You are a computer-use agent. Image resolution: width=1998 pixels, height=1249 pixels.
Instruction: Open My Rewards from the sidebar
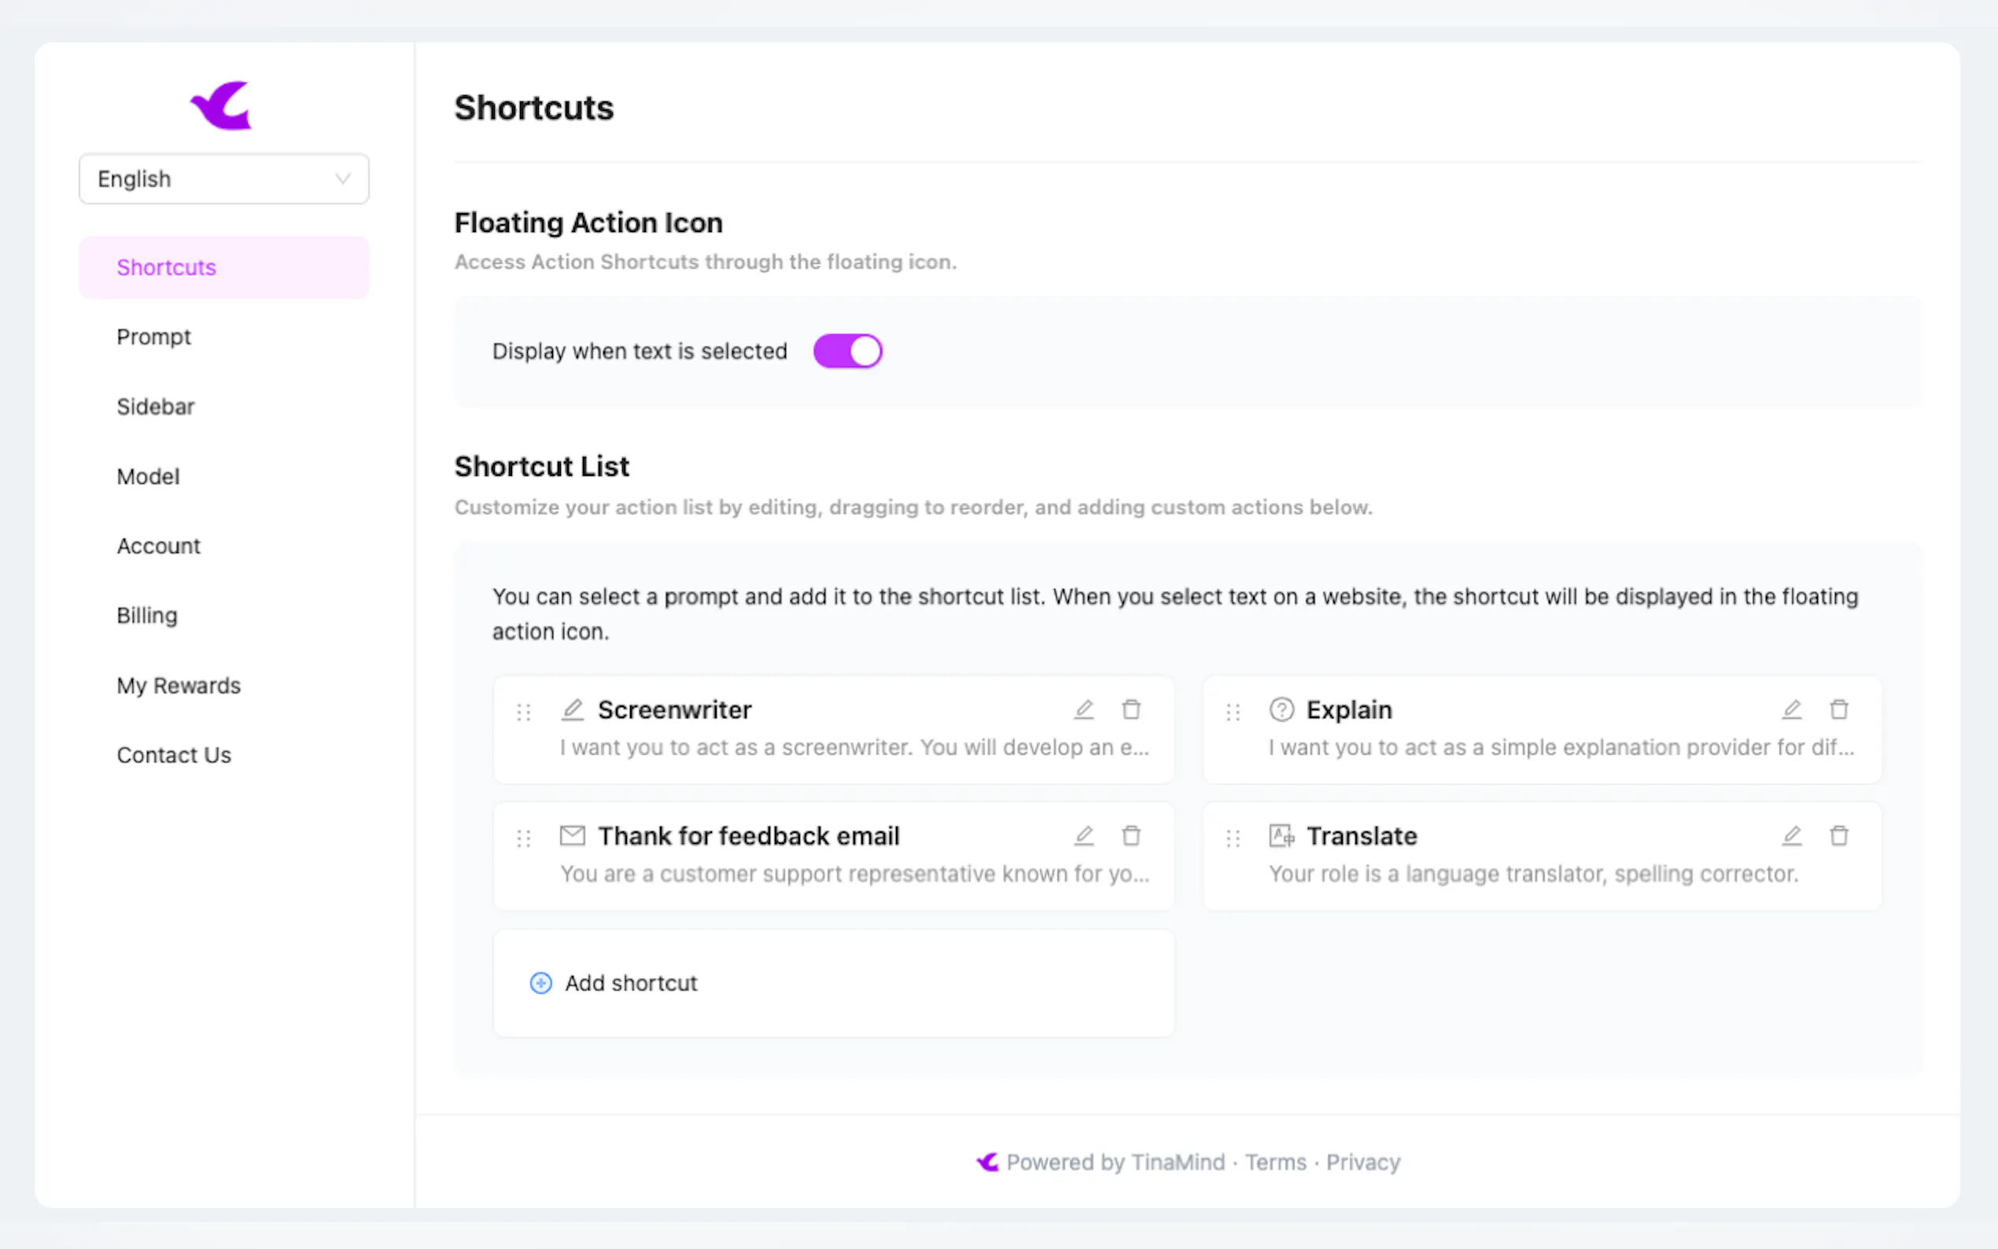179,686
